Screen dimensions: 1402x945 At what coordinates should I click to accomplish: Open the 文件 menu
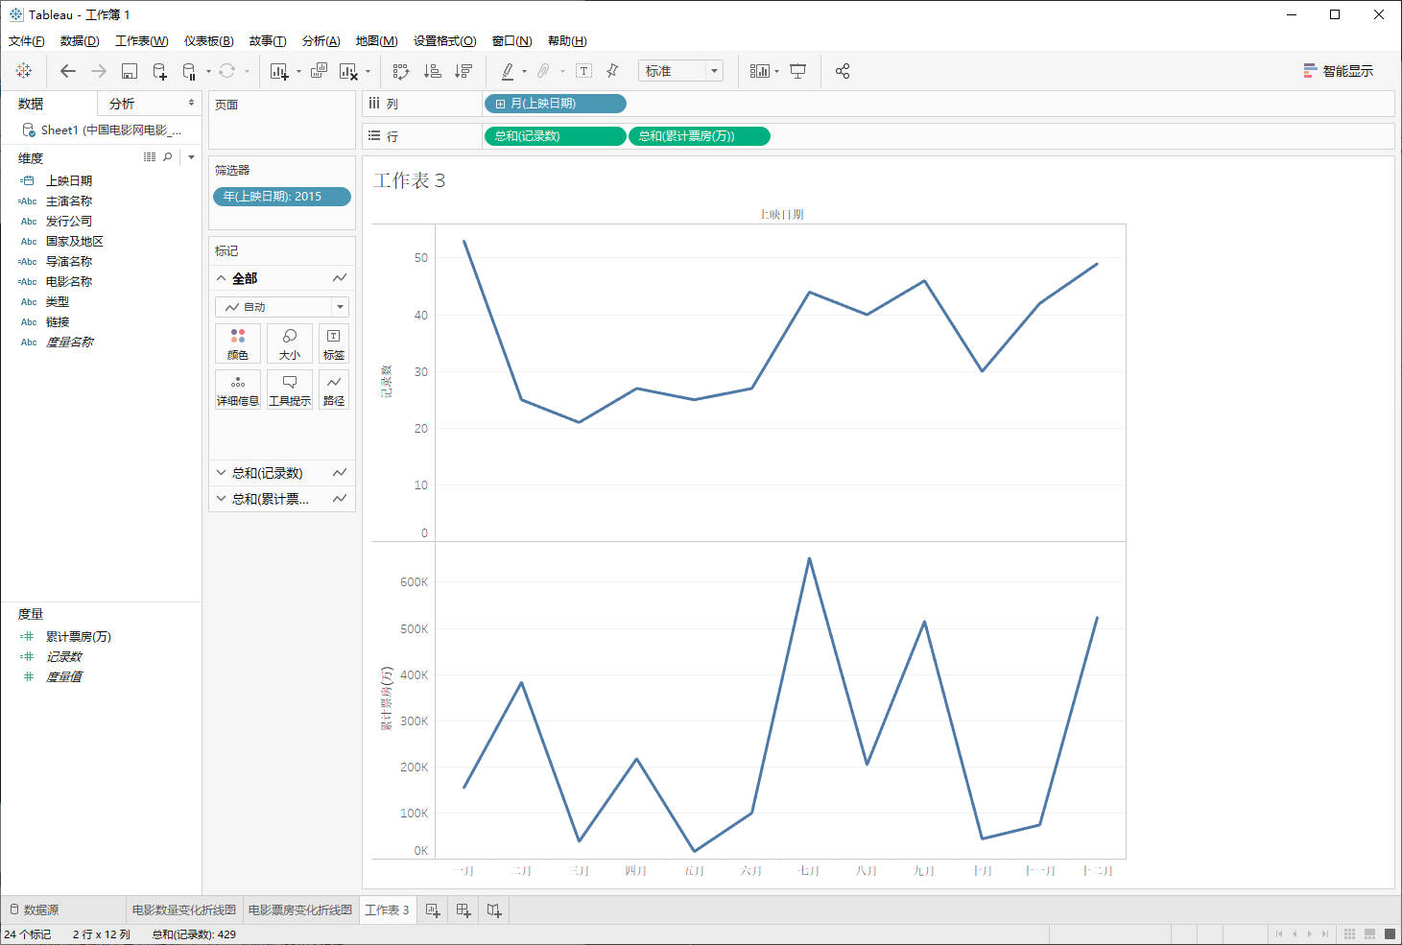pos(27,41)
